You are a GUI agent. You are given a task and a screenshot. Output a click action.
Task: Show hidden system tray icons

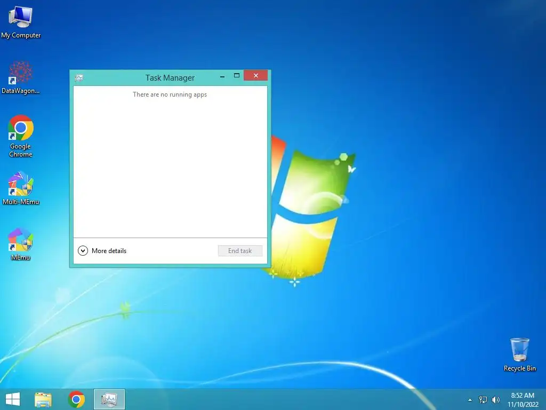(470, 400)
